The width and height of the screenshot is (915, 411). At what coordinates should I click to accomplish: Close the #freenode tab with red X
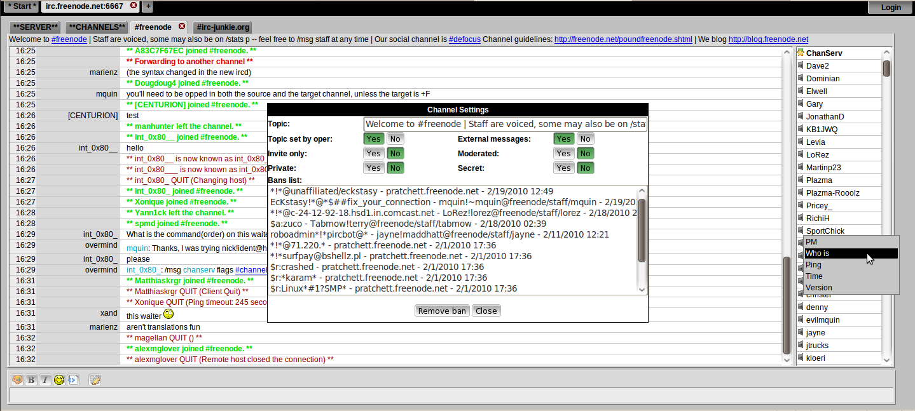[x=182, y=27]
